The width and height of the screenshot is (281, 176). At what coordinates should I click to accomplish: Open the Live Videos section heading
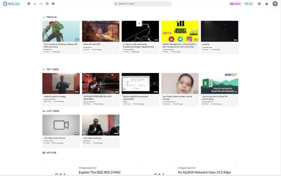coord(53,111)
